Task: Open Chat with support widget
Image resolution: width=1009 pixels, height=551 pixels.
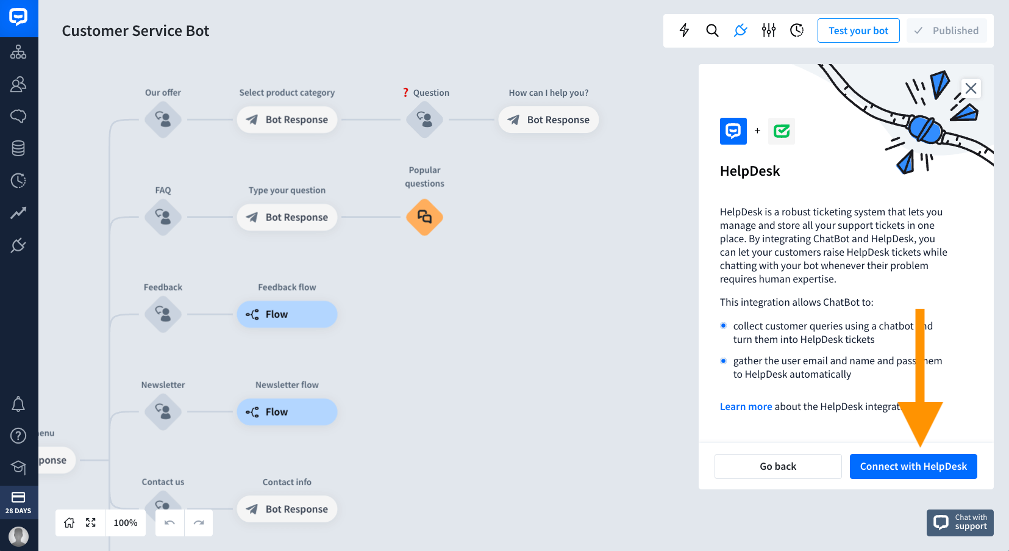Action: pyautogui.click(x=960, y=523)
